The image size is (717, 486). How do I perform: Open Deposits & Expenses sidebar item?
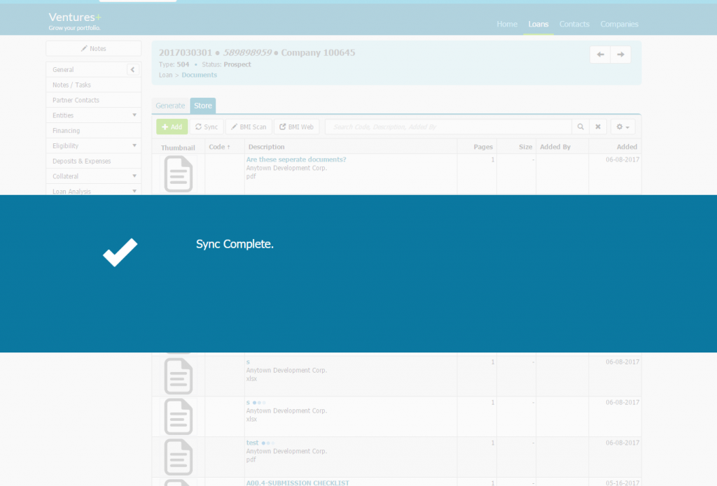pos(93,162)
